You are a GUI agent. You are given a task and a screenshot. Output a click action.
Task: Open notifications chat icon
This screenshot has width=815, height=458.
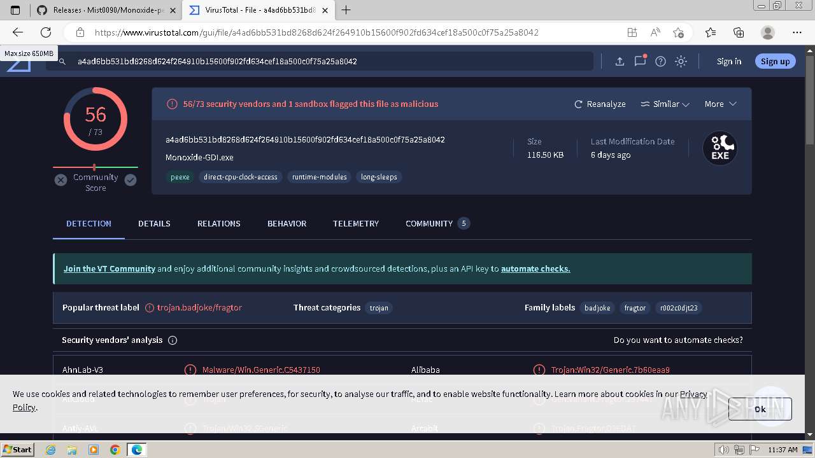tap(640, 61)
